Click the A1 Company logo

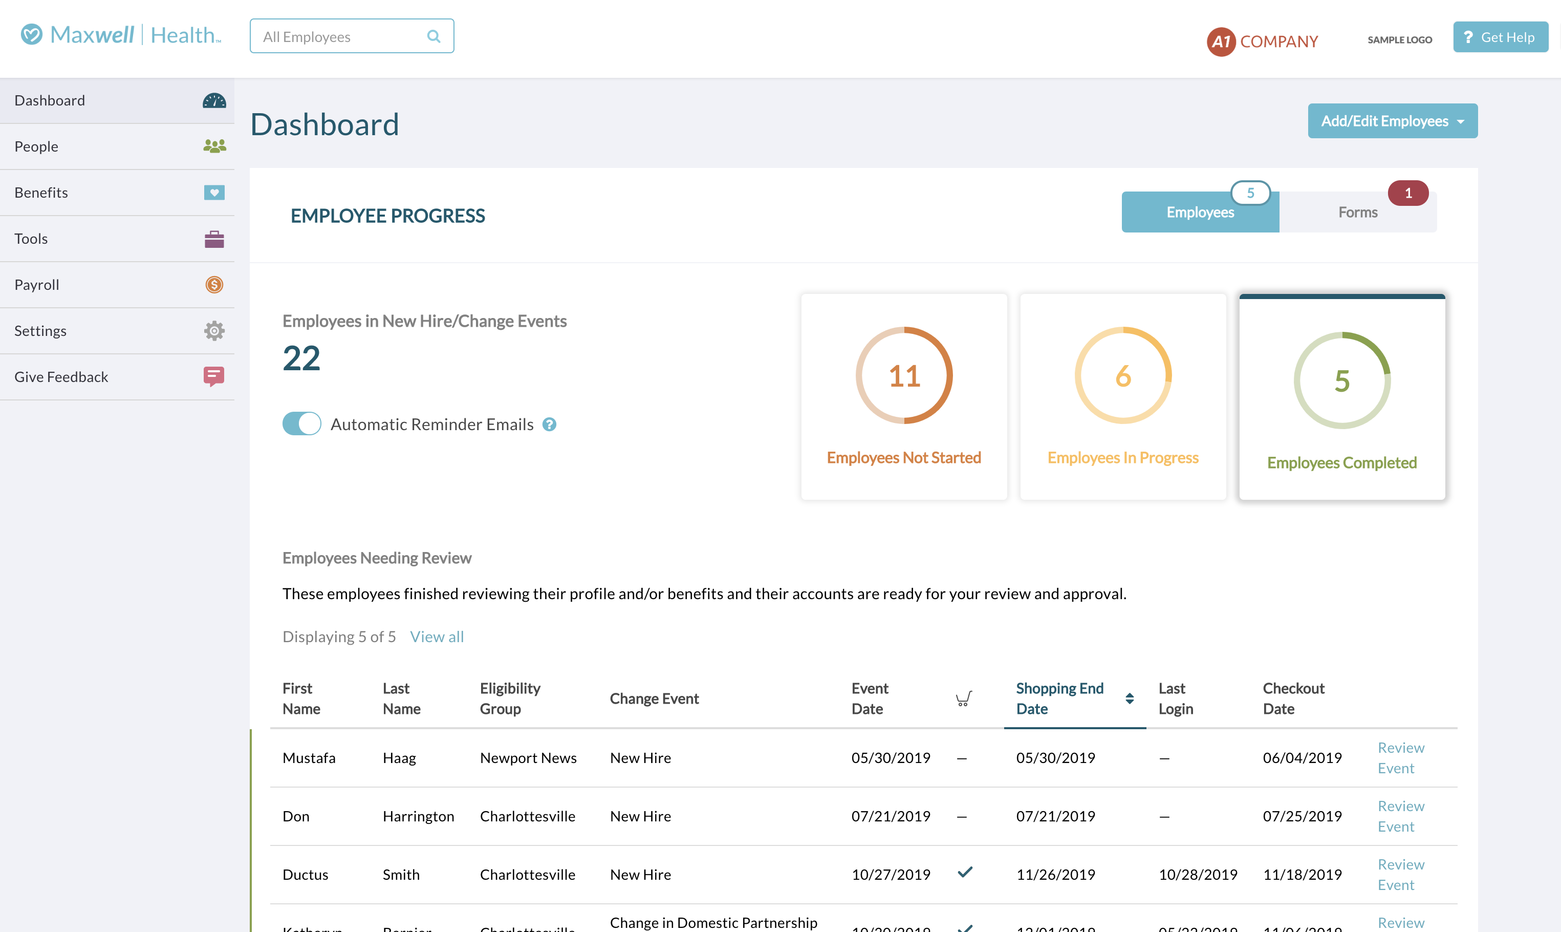1262,41
